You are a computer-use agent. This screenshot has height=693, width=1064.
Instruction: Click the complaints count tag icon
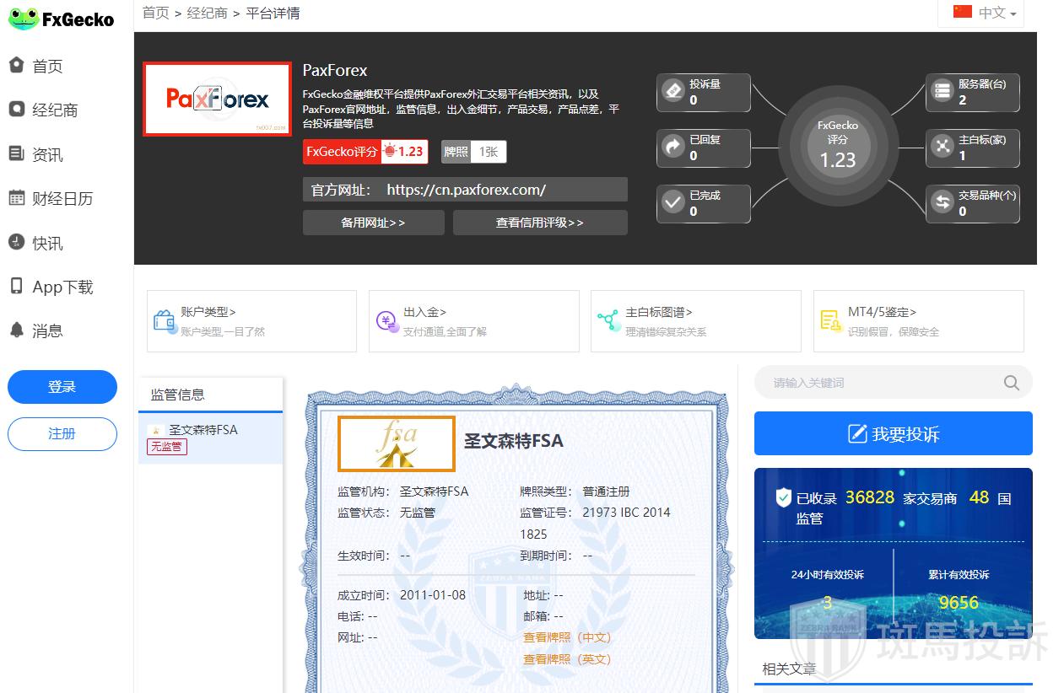(x=673, y=91)
